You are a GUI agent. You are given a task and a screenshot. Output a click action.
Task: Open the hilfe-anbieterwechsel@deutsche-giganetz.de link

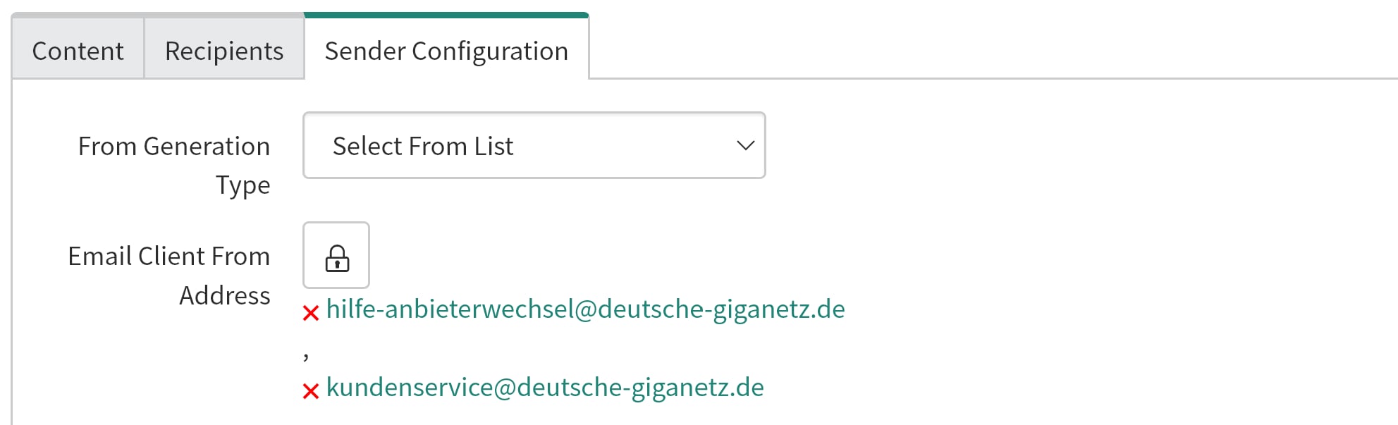[585, 309]
